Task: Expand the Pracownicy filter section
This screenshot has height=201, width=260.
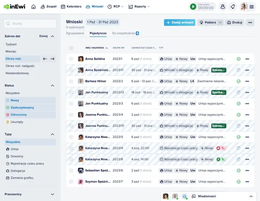Action: click(x=52, y=194)
